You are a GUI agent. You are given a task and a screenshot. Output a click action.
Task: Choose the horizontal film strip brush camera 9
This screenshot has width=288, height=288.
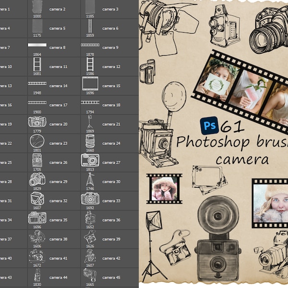pyautogui.click(x=109, y=48)
